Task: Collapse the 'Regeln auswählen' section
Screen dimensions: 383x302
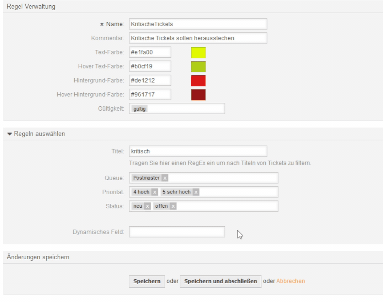Action: point(10,134)
